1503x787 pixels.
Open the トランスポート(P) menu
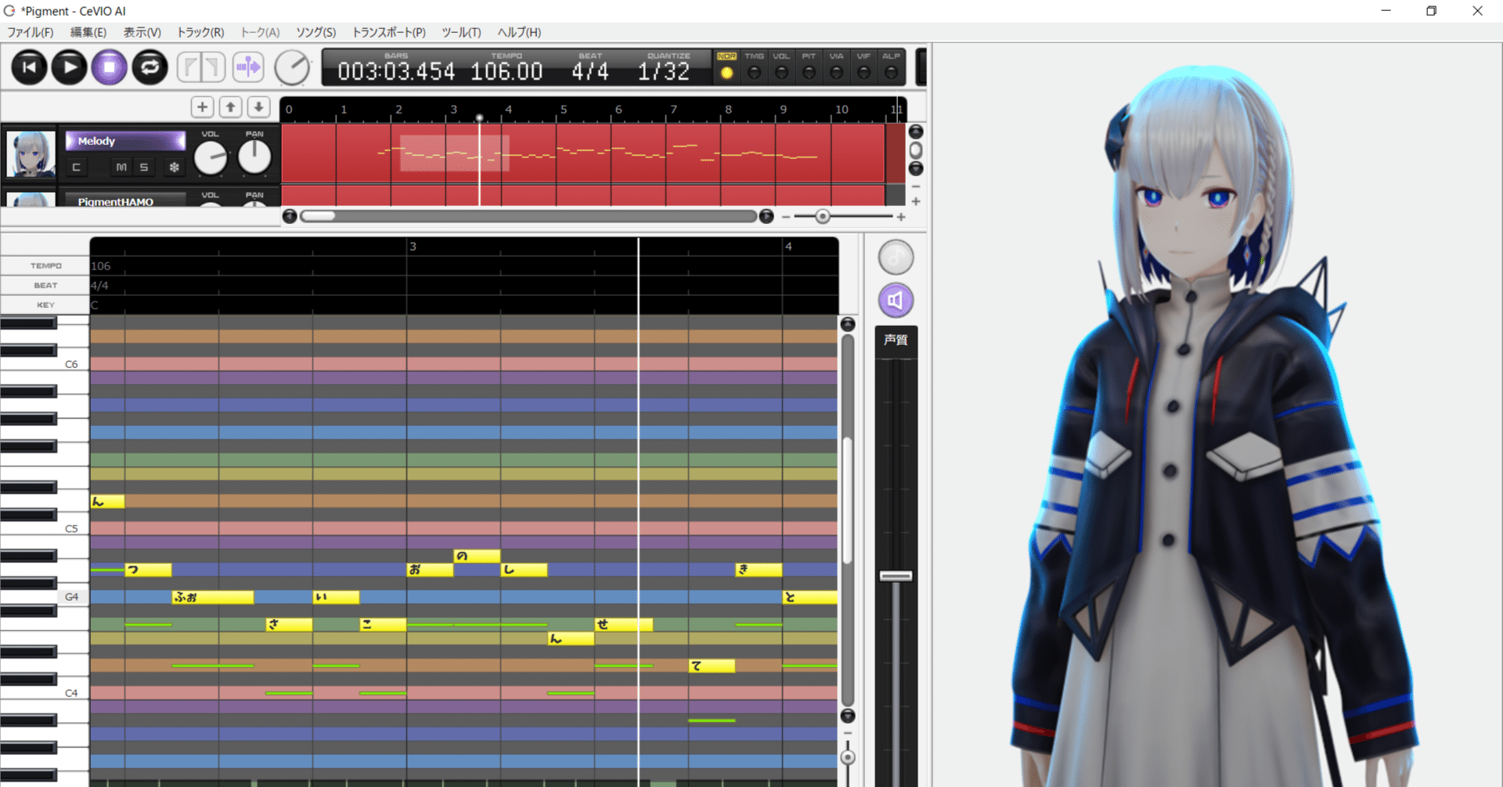tap(388, 32)
